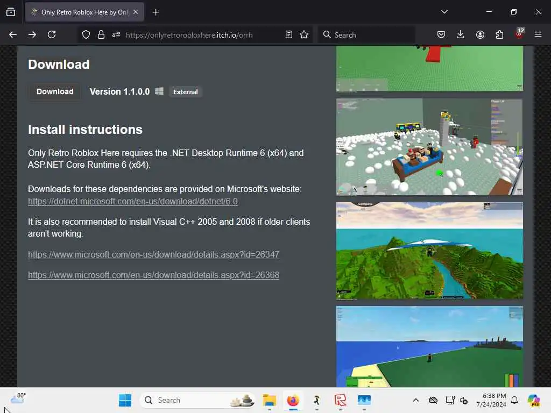Open Copilot preview icon in taskbar
Viewport: 551px width, 413px height.
point(534,400)
